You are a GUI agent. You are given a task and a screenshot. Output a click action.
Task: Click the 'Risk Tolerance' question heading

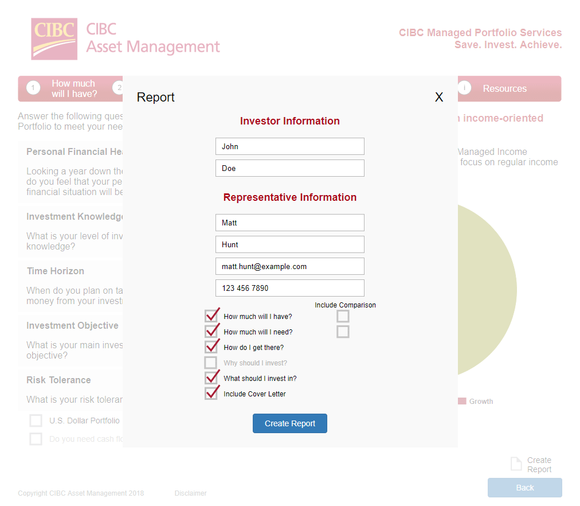(58, 380)
